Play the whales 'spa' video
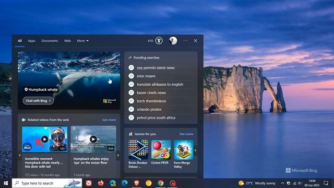Image resolution: width=334 pixels, height=188 pixels. point(93,139)
